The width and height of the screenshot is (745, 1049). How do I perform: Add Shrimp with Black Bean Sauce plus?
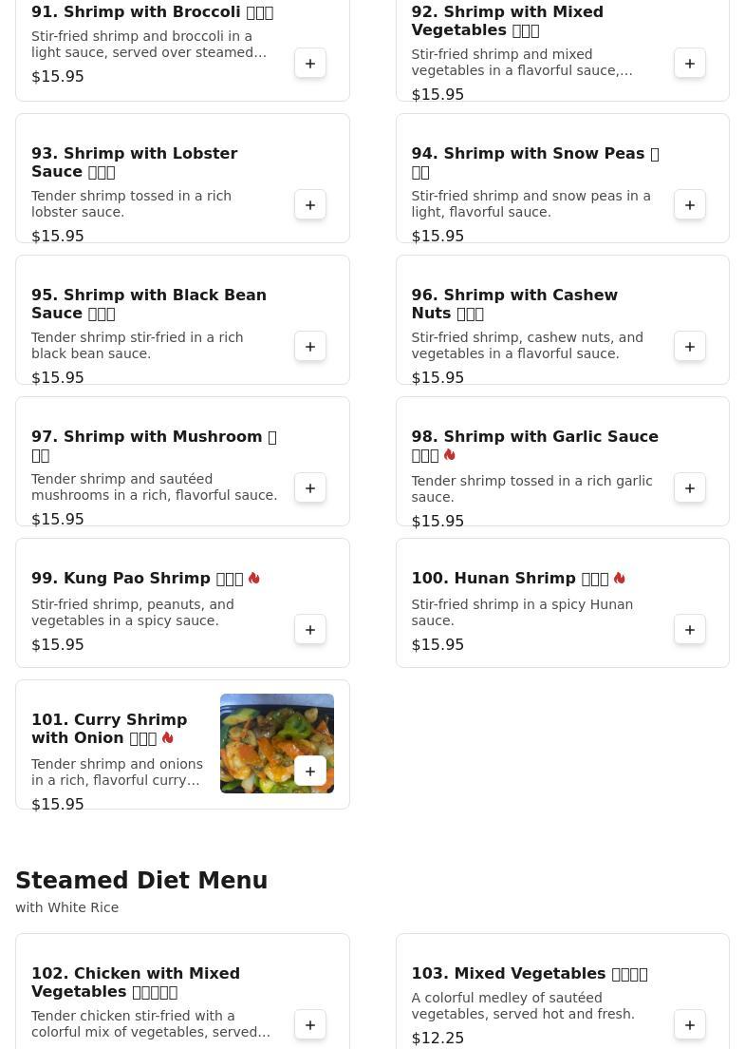click(x=310, y=347)
